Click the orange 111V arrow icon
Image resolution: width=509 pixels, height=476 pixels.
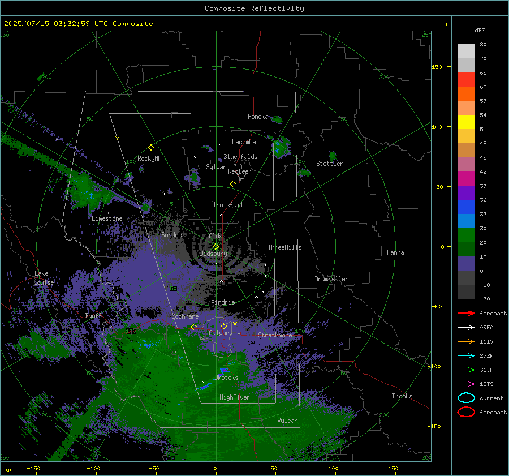pos(466,341)
